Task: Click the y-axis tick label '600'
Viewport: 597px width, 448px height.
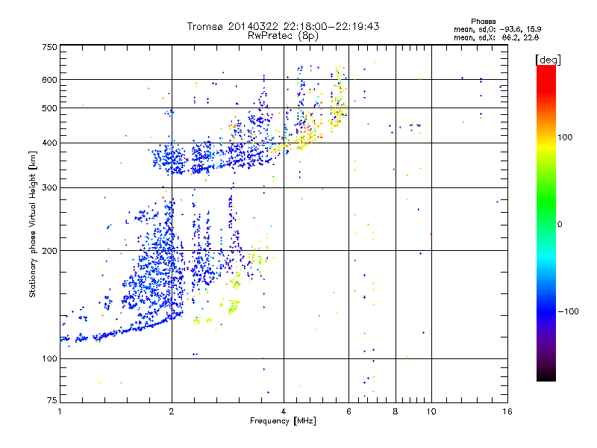Action: [x=49, y=80]
